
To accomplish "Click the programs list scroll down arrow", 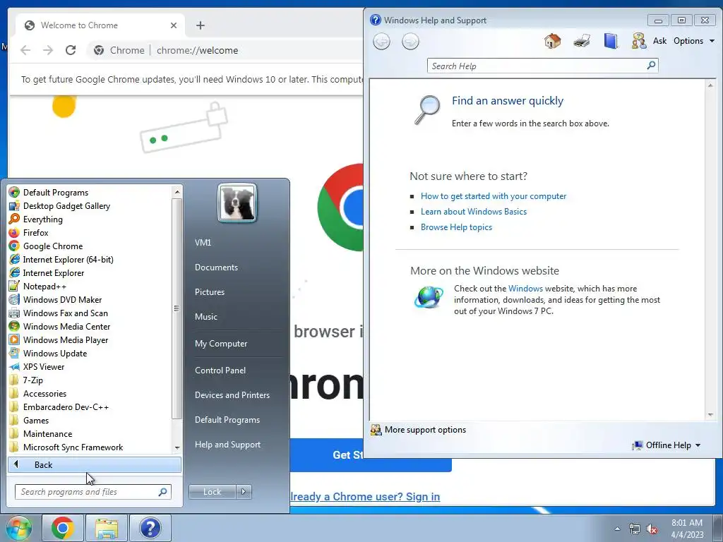I will tap(177, 447).
